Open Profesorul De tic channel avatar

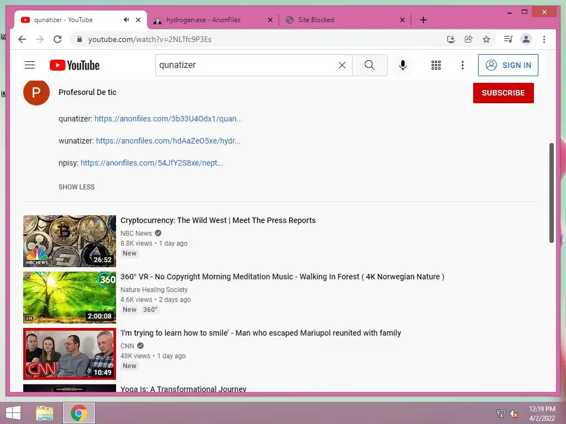point(36,92)
